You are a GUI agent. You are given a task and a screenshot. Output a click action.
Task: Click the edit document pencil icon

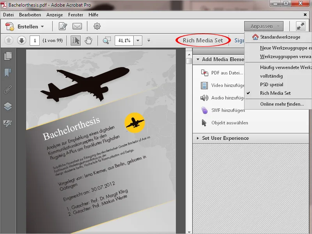pyautogui.click(x=63, y=26)
